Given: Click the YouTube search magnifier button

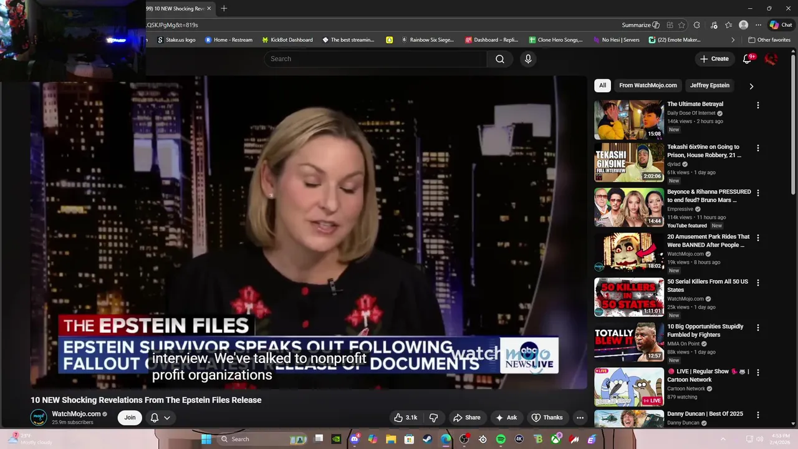Looking at the screenshot, I should coord(500,59).
